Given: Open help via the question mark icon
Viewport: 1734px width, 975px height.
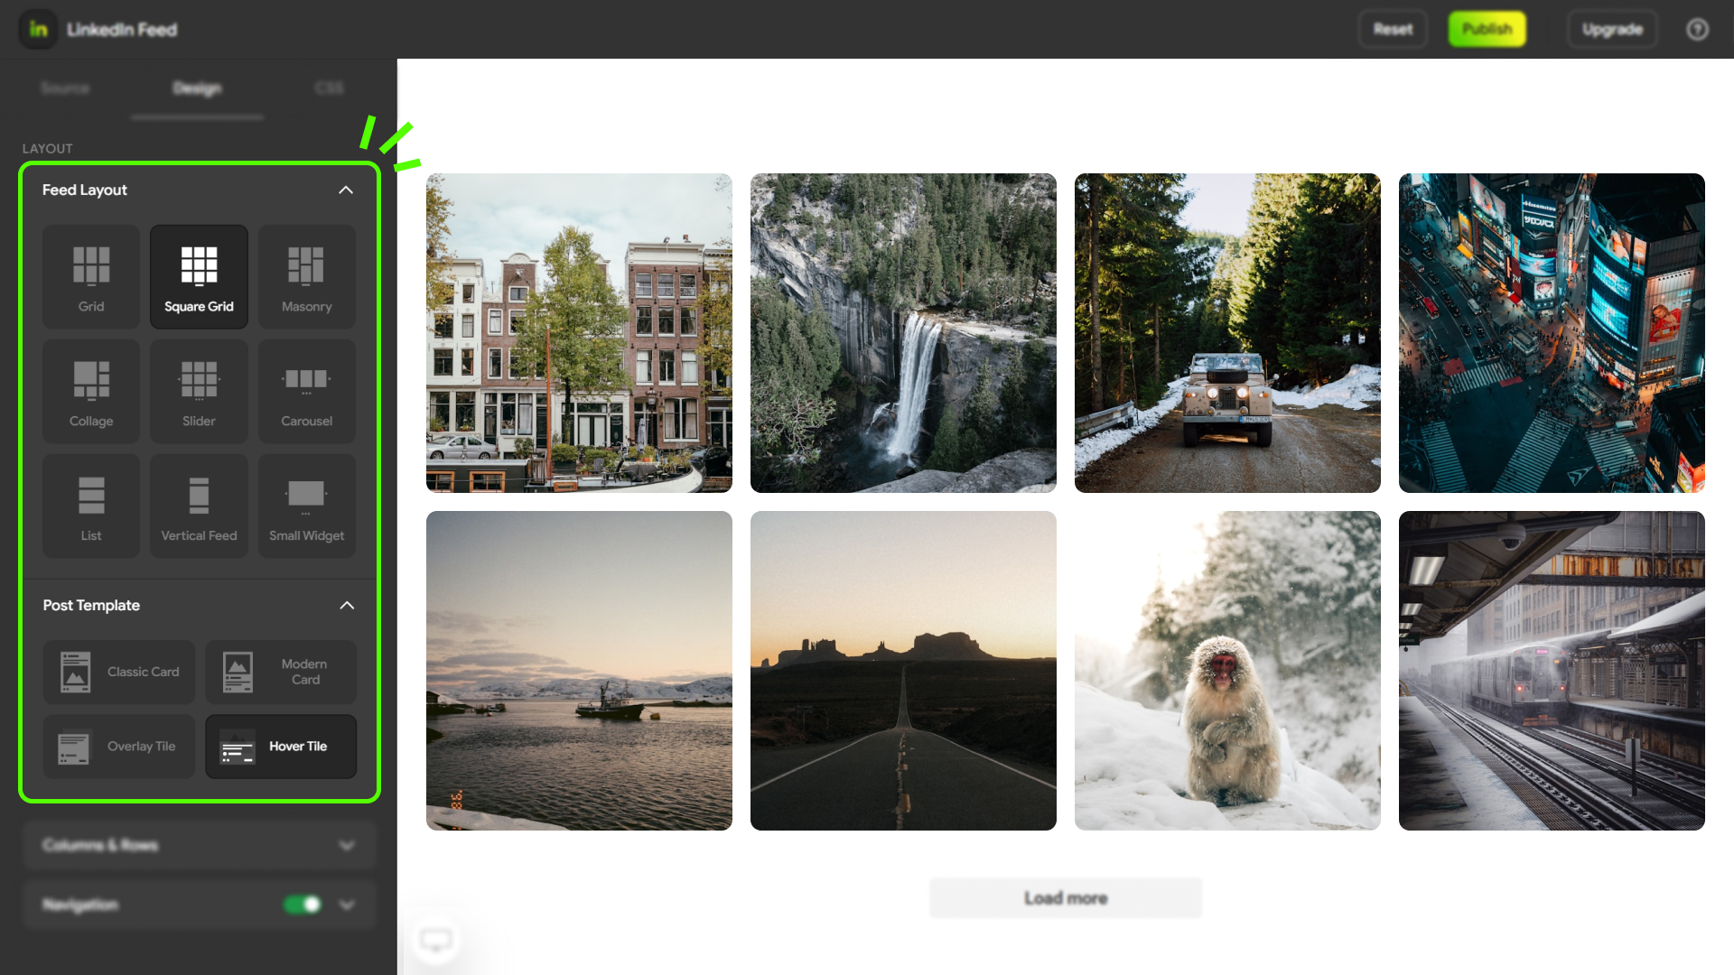Looking at the screenshot, I should tap(1697, 30).
